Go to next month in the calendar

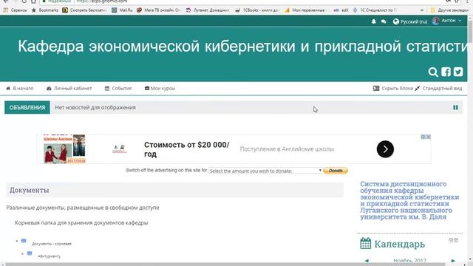point(453,261)
